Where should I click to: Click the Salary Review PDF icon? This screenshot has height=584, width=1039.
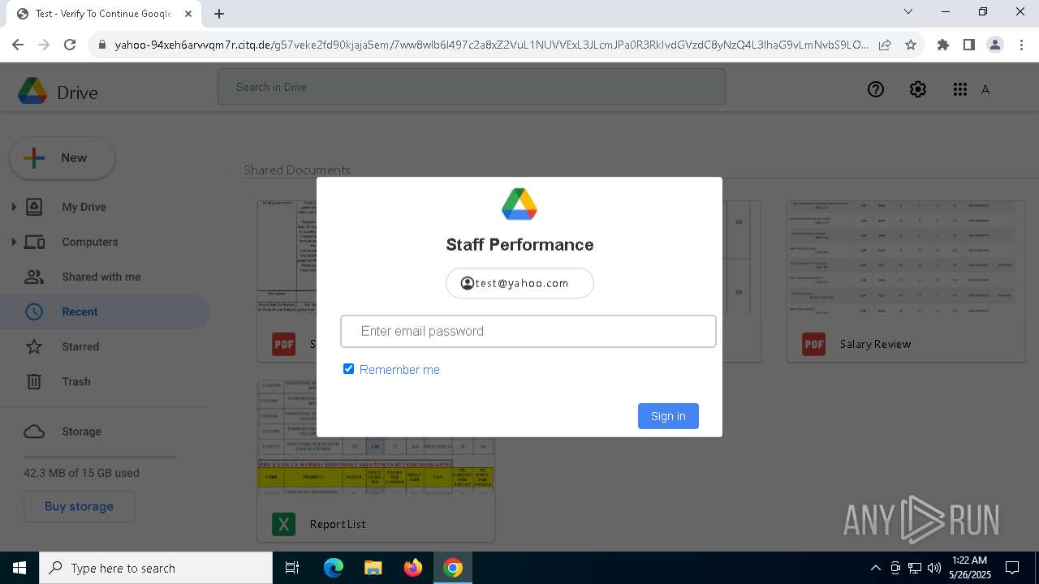(x=813, y=344)
